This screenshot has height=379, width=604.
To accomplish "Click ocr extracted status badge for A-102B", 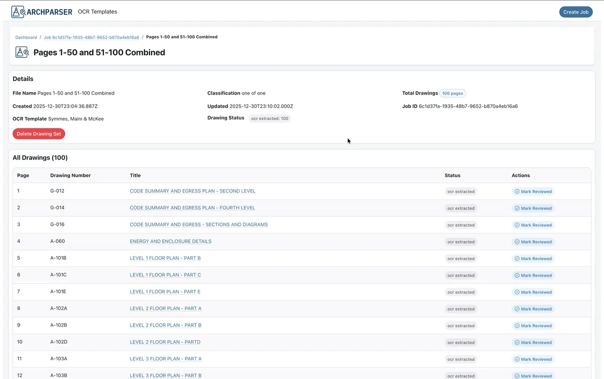I will (461, 326).
